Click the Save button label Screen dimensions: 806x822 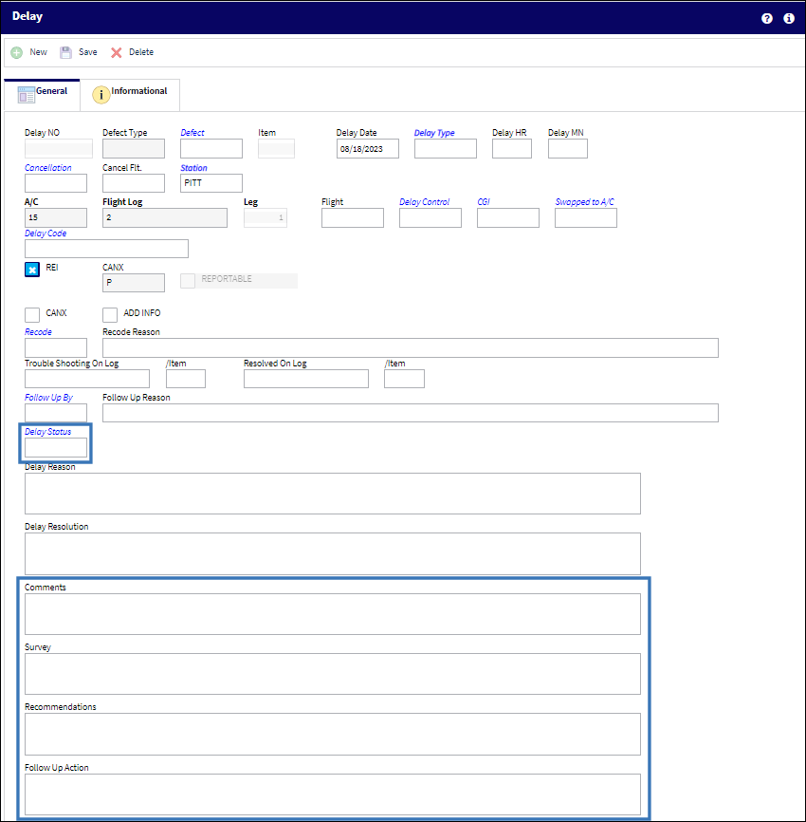(88, 52)
